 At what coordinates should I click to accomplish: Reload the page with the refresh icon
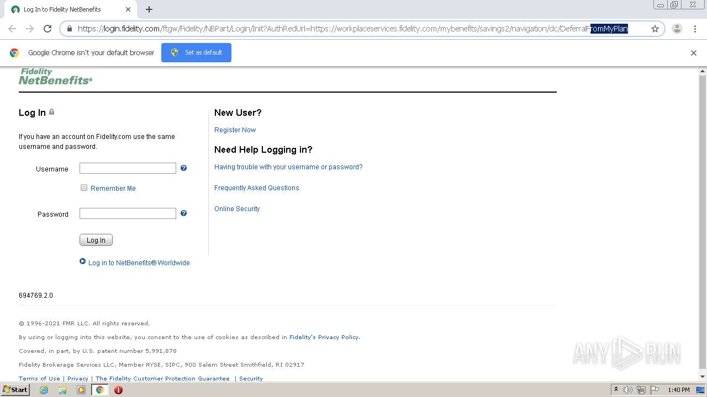[x=48, y=29]
